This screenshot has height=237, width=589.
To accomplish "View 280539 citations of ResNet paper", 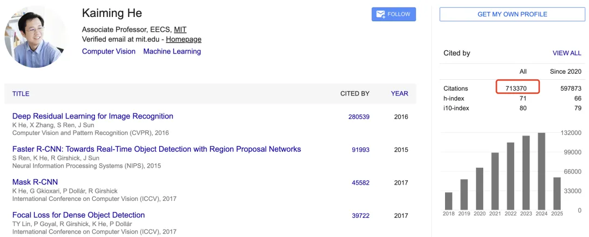I will (x=359, y=117).
